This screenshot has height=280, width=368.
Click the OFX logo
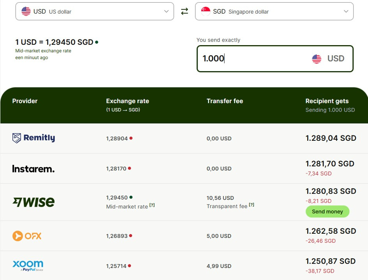(x=27, y=236)
